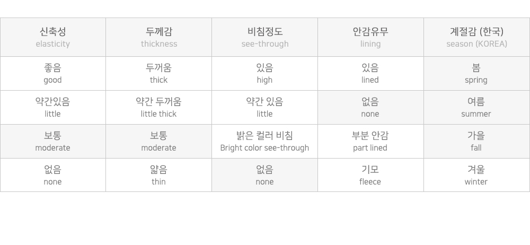Select the highlighted 'moderate' elasticity cell
530x245 pixels.
tap(53, 142)
